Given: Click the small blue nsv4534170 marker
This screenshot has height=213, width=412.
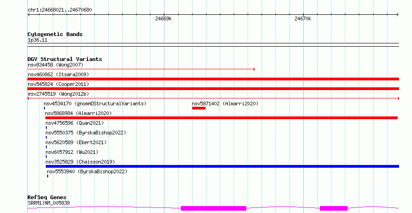Looking at the screenshot, I should tap(44, 108).
